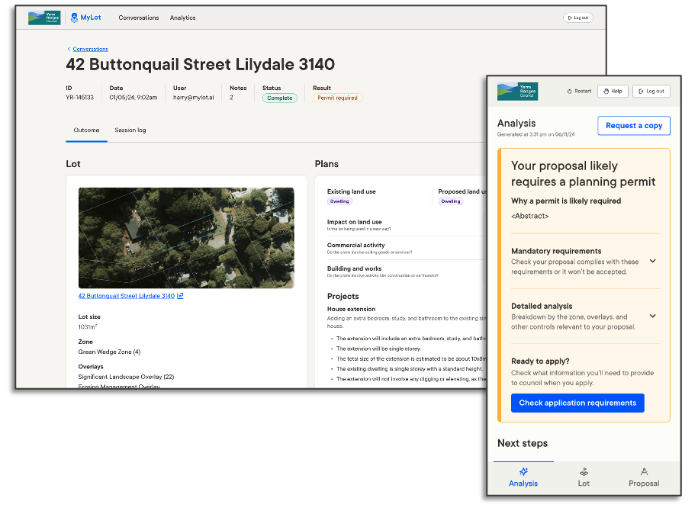Click the Restart icon in mobile panel
This screenshot has width=698, height=511.
[x=569, y=91]
